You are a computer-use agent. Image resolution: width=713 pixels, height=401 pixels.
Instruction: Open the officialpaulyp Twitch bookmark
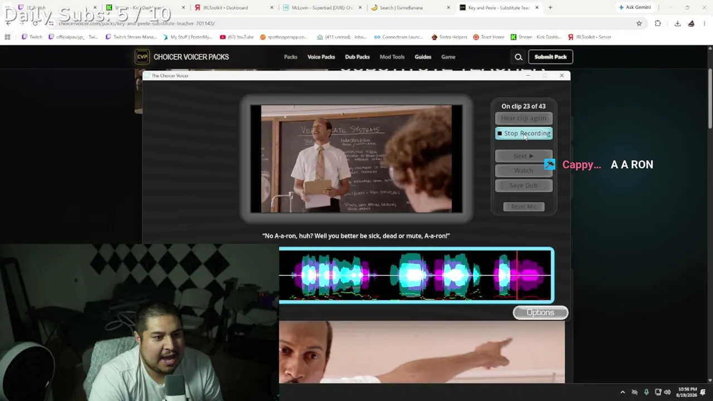[74, 37]
